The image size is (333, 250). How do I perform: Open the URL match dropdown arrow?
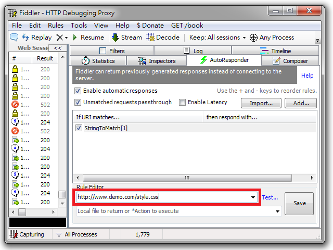click(253, 197)
